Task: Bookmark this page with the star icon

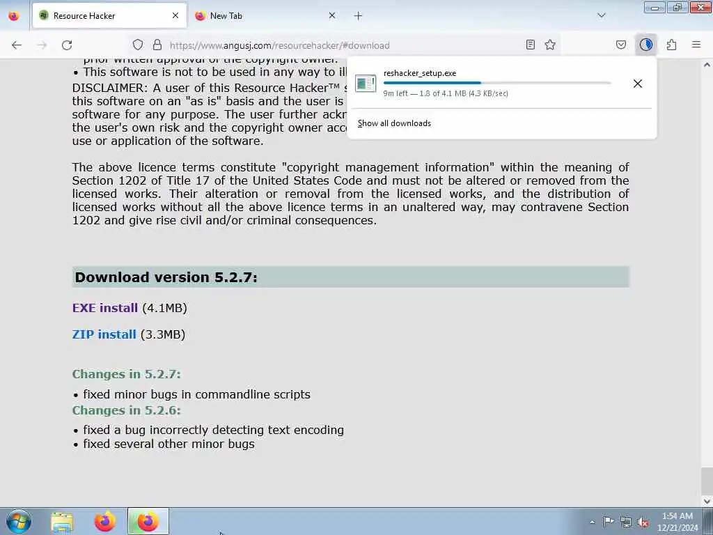Action: (550, 45)
